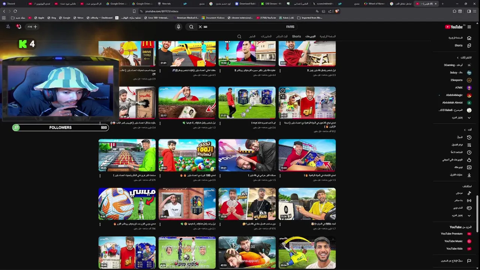Viewport: 480px width, 270px height.
Task: Open the 31:27 FIFA cards video thumbnail
Action: (x=247, y=103)
